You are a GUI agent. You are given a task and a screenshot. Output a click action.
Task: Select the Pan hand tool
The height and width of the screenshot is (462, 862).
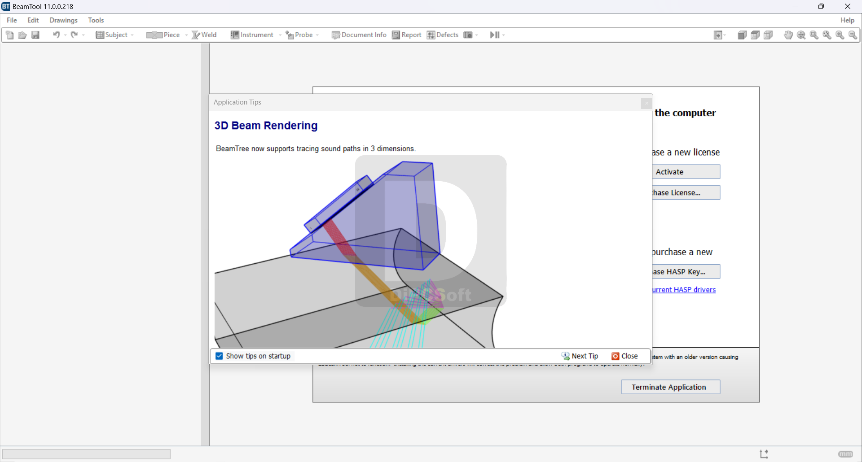point(788,35)
